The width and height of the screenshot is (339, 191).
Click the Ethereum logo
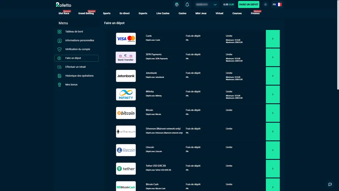(126, 132)
